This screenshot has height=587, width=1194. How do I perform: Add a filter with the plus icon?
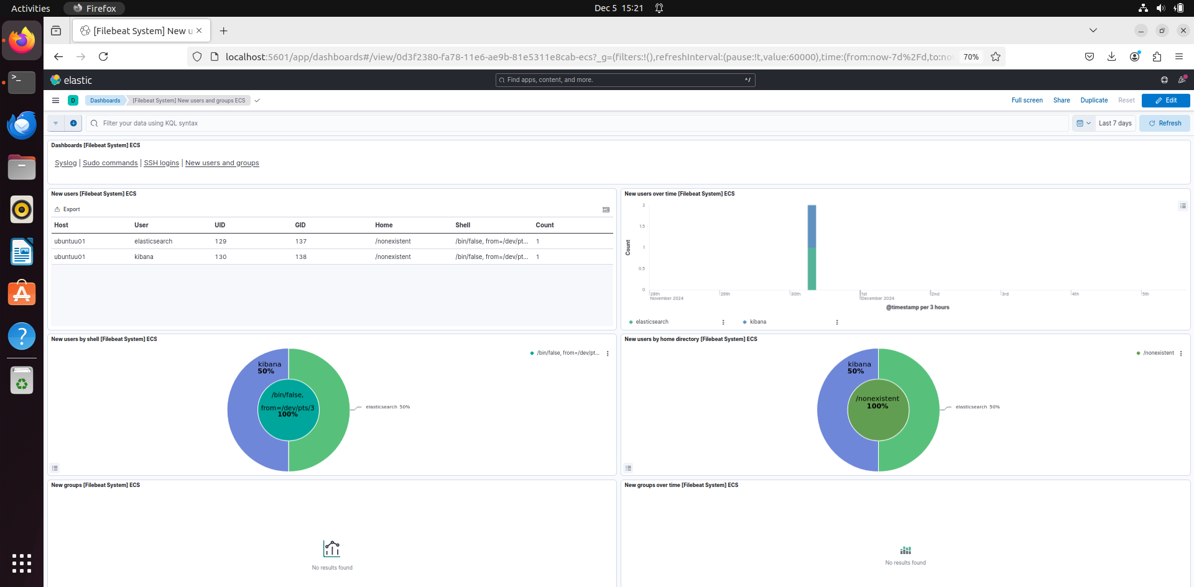pyautogui.click(x=73, y=123)
